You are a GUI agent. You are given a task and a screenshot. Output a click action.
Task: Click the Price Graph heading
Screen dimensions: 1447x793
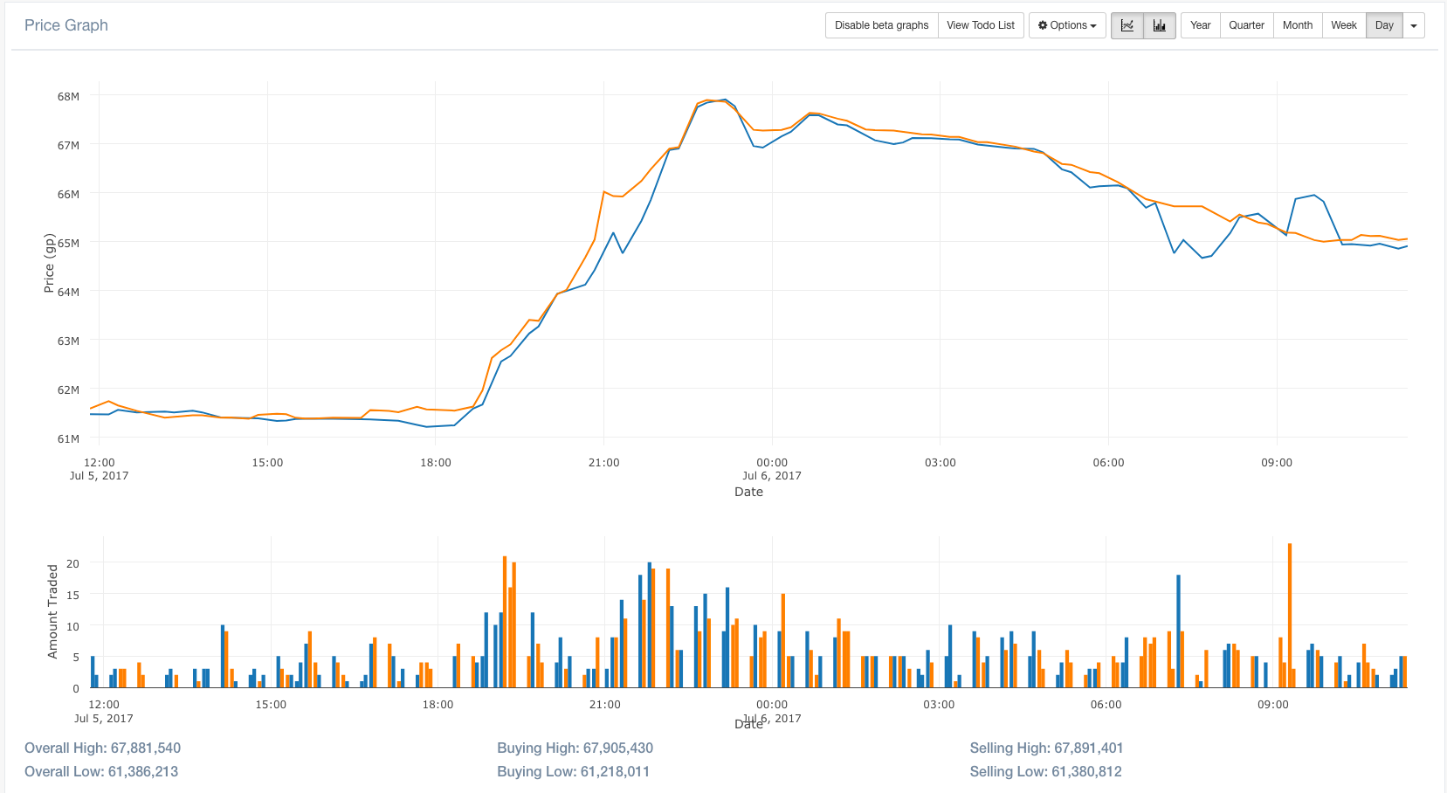point(66,25)
